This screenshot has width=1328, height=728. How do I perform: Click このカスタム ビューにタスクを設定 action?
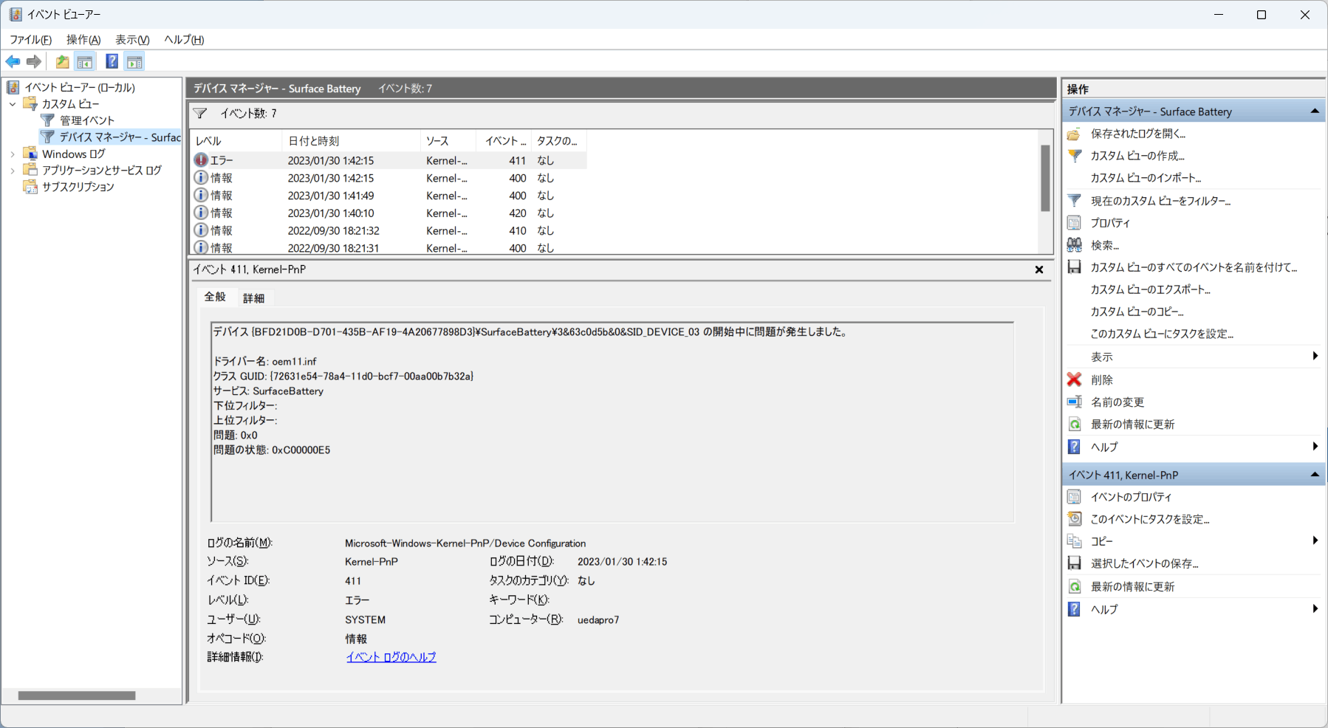coord(1162,334)
